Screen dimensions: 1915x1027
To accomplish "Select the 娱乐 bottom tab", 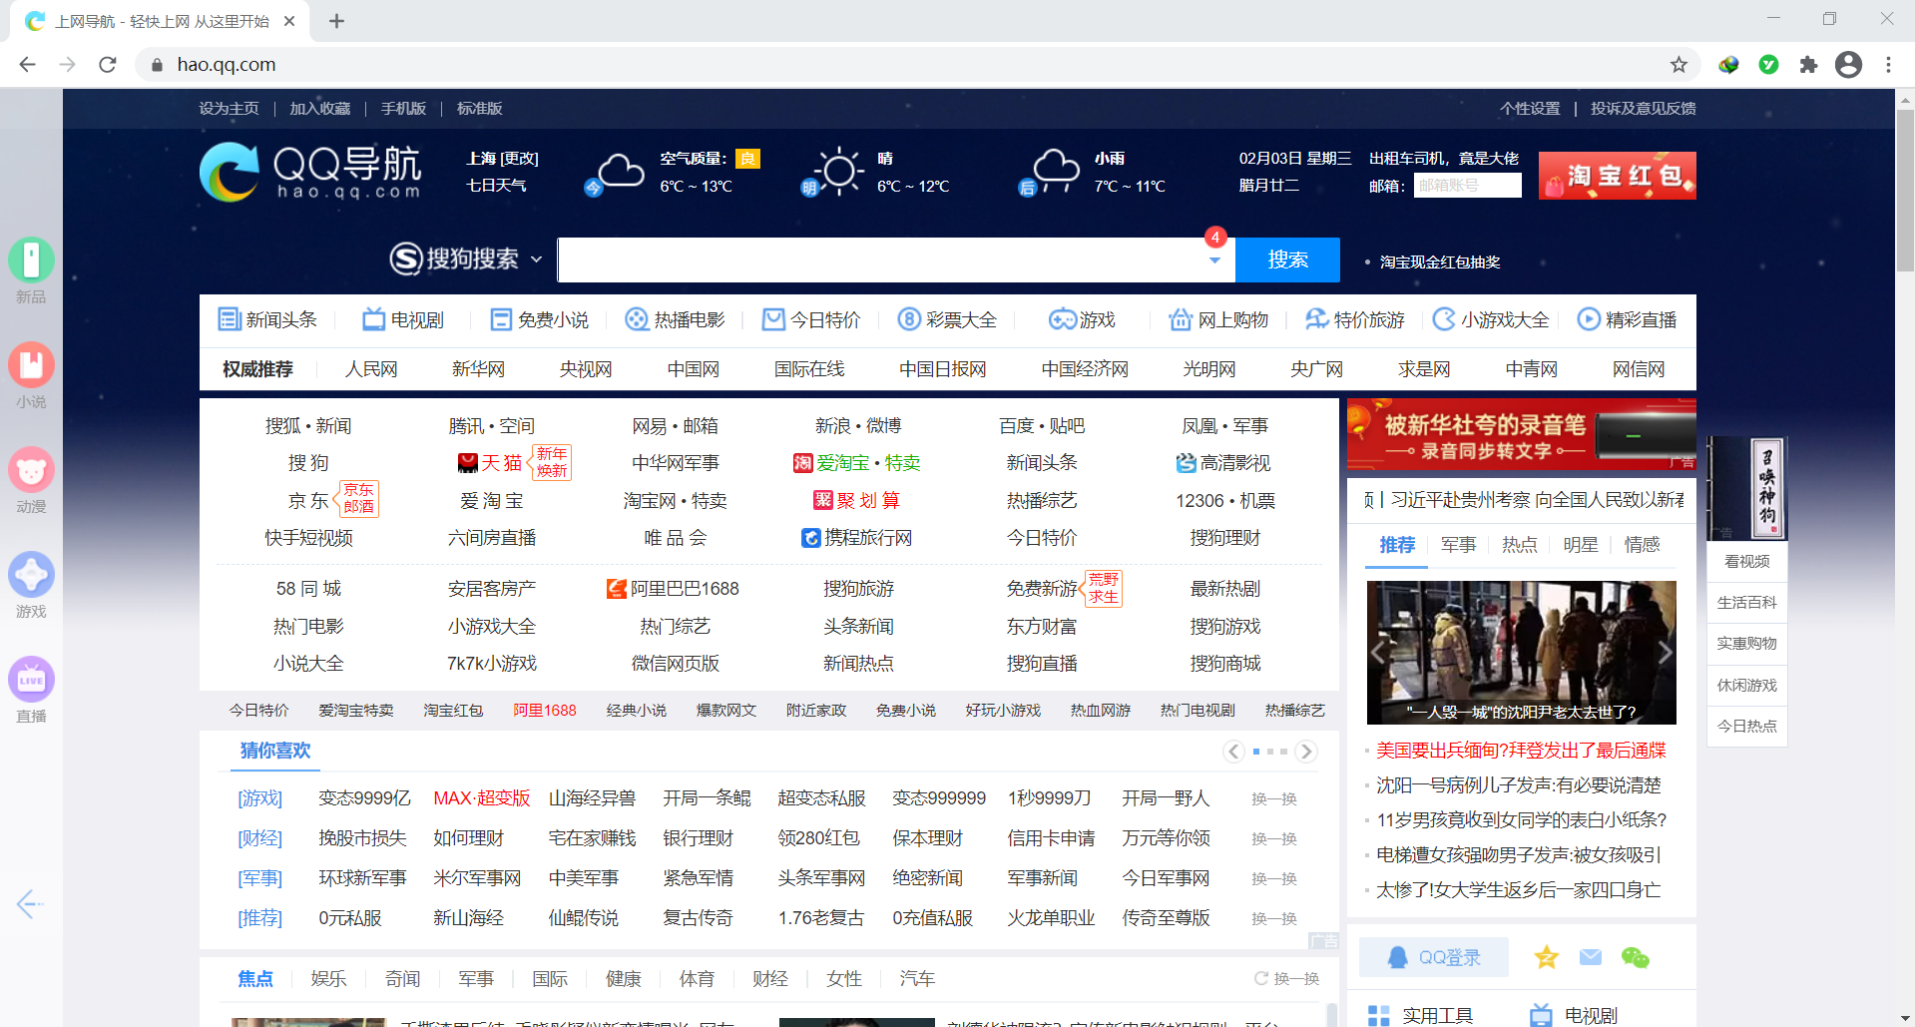I will [328, 979].
